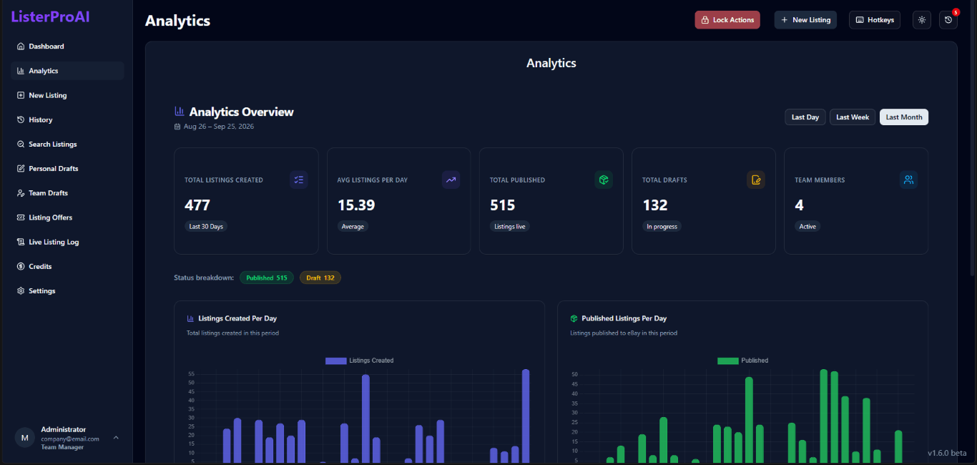
Task: Click the ListerProAI logo
Action: pos(50,16)
